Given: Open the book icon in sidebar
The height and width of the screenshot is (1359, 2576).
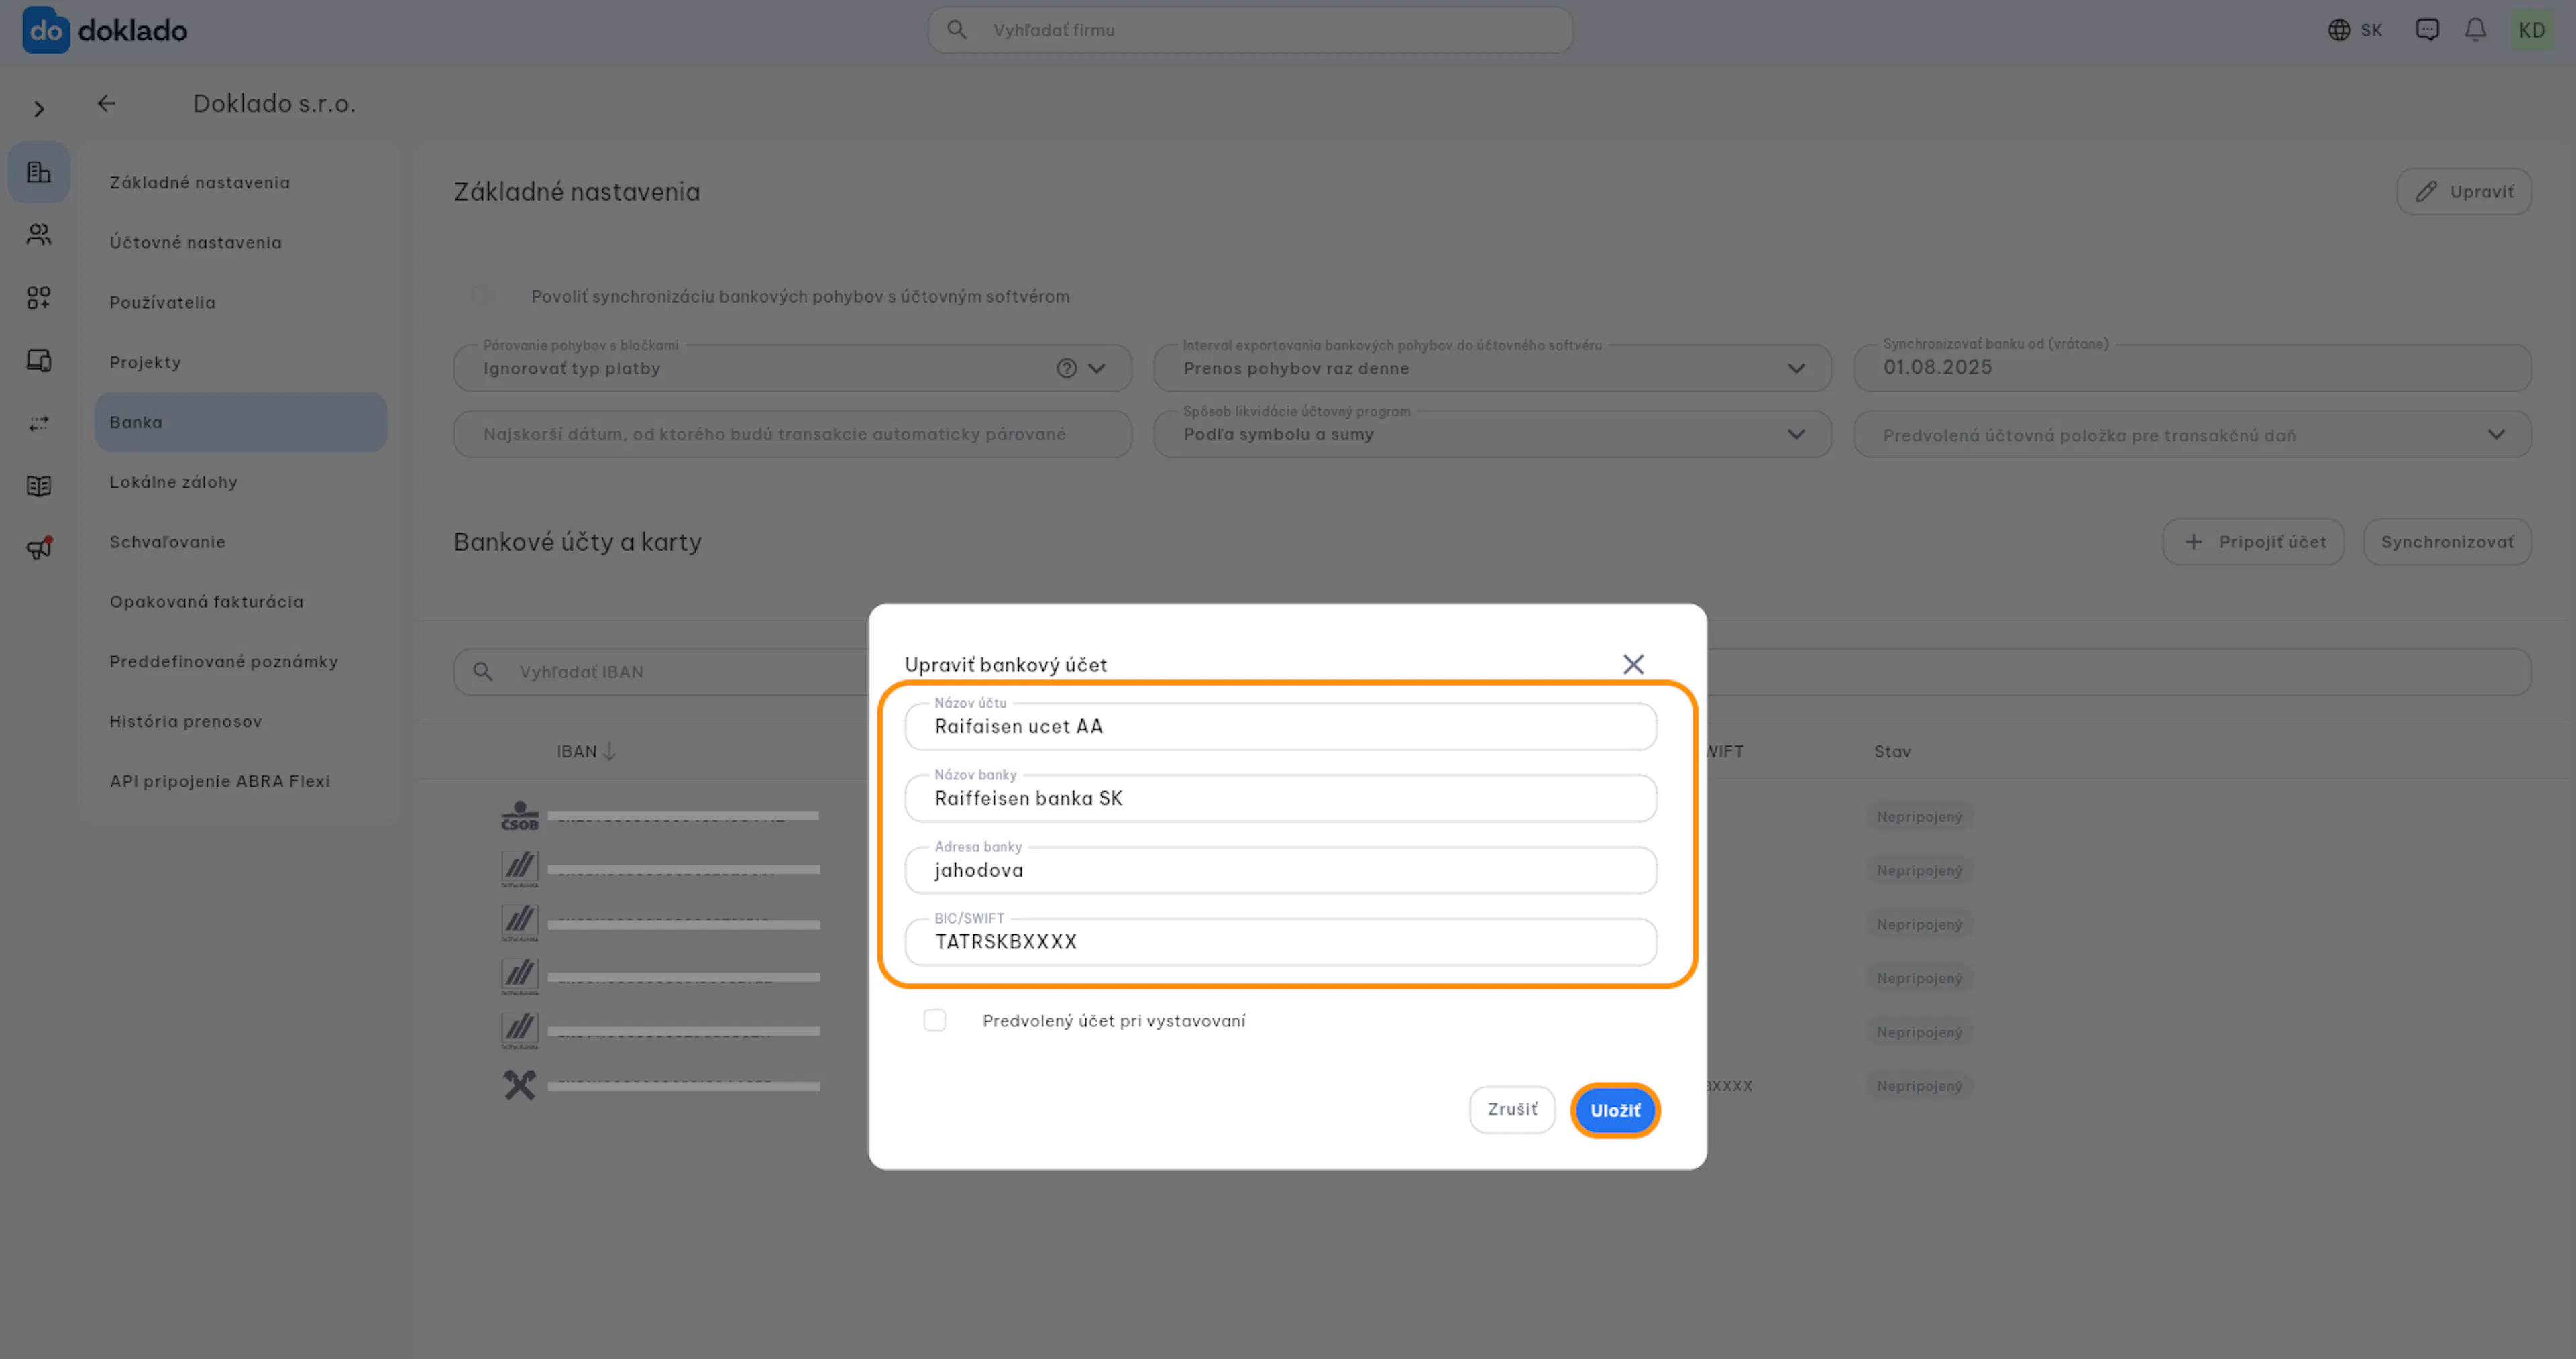Looking at the screenshot, I should click(x=39, y=486).
